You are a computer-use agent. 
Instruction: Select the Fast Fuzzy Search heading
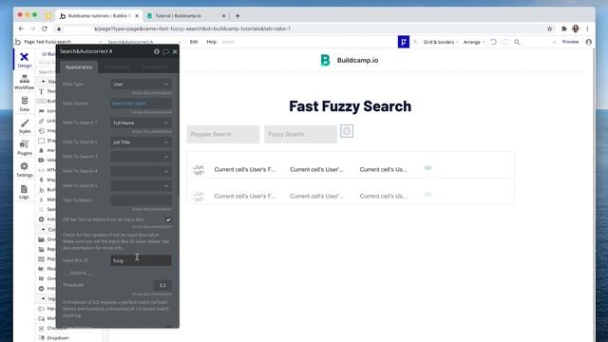pyautogui.click(x=351, y=106)
